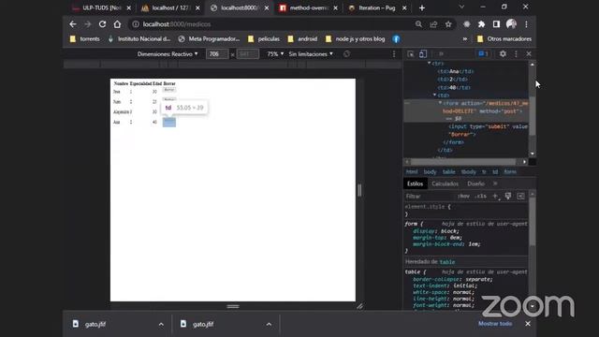The height and width of the screenshot is (337, 599).
Task: Open the android bookmark folder
Action: coord(302,39)
